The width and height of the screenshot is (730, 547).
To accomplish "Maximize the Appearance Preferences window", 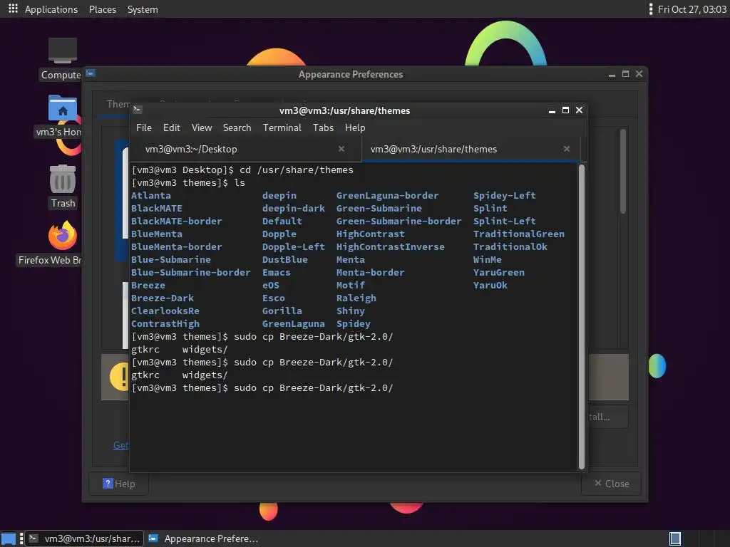I will click(625, 74).
